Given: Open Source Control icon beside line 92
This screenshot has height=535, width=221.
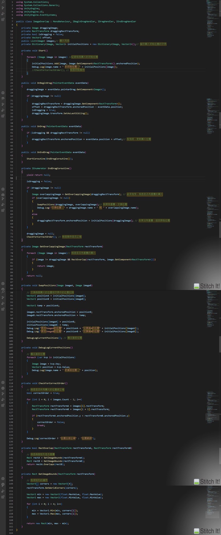Looking at the screenshot, I should click(x=3, y=298).
